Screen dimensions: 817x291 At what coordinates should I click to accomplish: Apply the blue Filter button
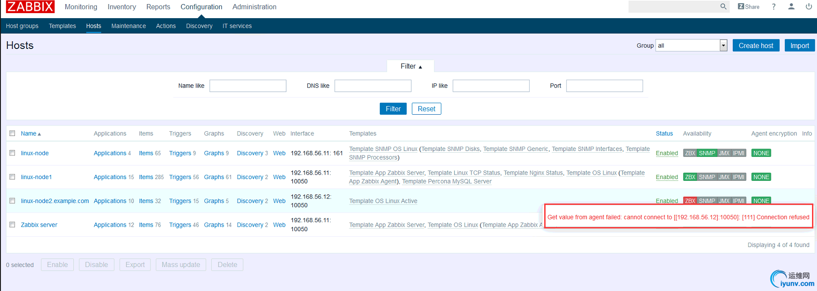click(393, 109)
